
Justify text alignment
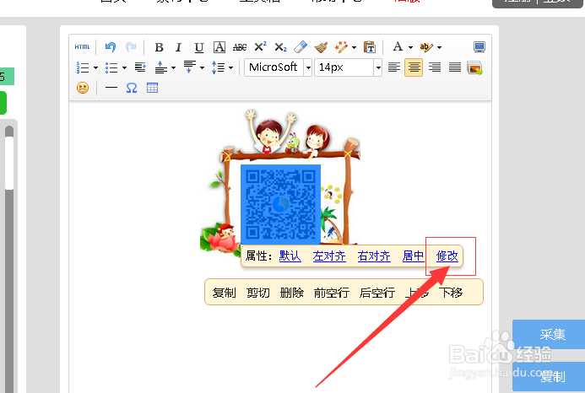click(x=454, y=67)
